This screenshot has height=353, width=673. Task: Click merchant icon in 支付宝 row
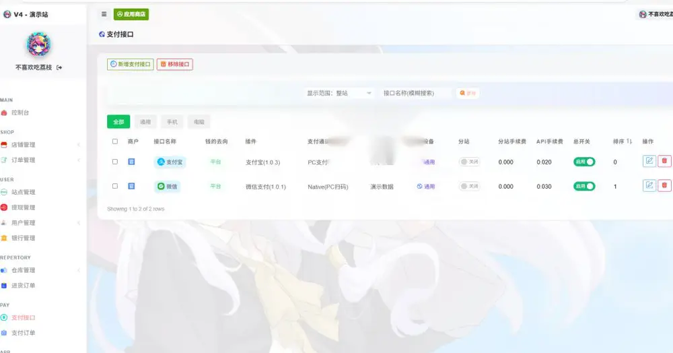pos(132,162)
